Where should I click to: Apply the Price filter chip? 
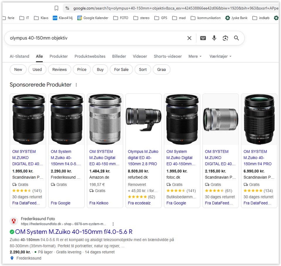pos(82,70)
